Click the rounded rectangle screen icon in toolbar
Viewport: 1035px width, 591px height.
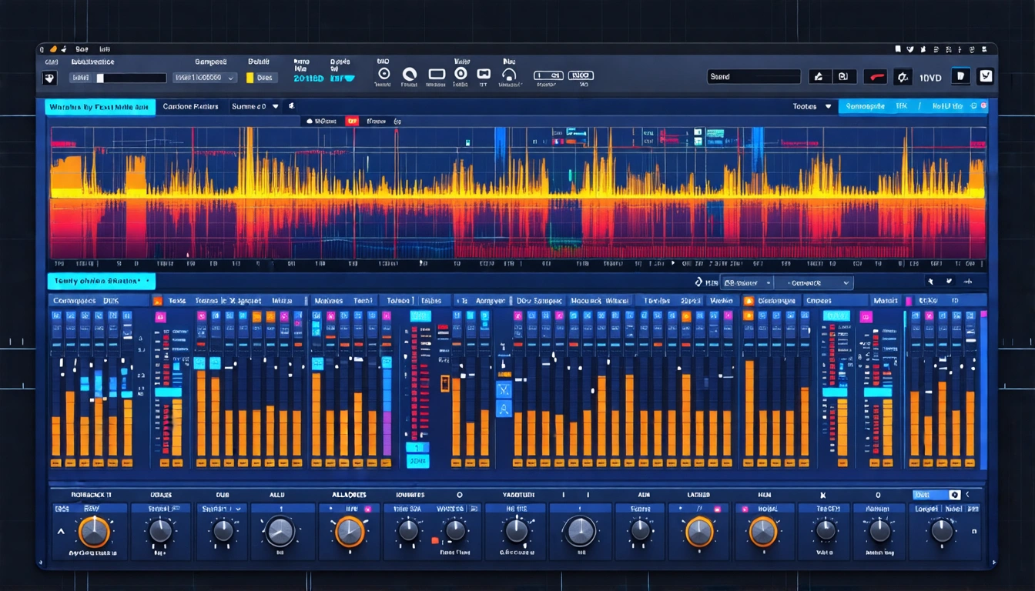pyautogui.click(x=437, y=75)
